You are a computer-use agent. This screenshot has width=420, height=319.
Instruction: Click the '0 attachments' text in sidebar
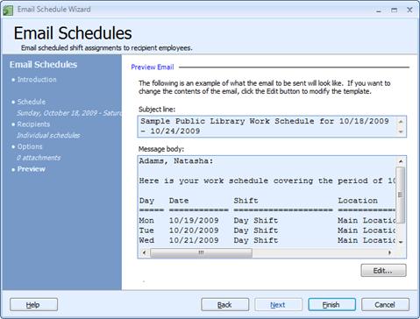(39, 158)
